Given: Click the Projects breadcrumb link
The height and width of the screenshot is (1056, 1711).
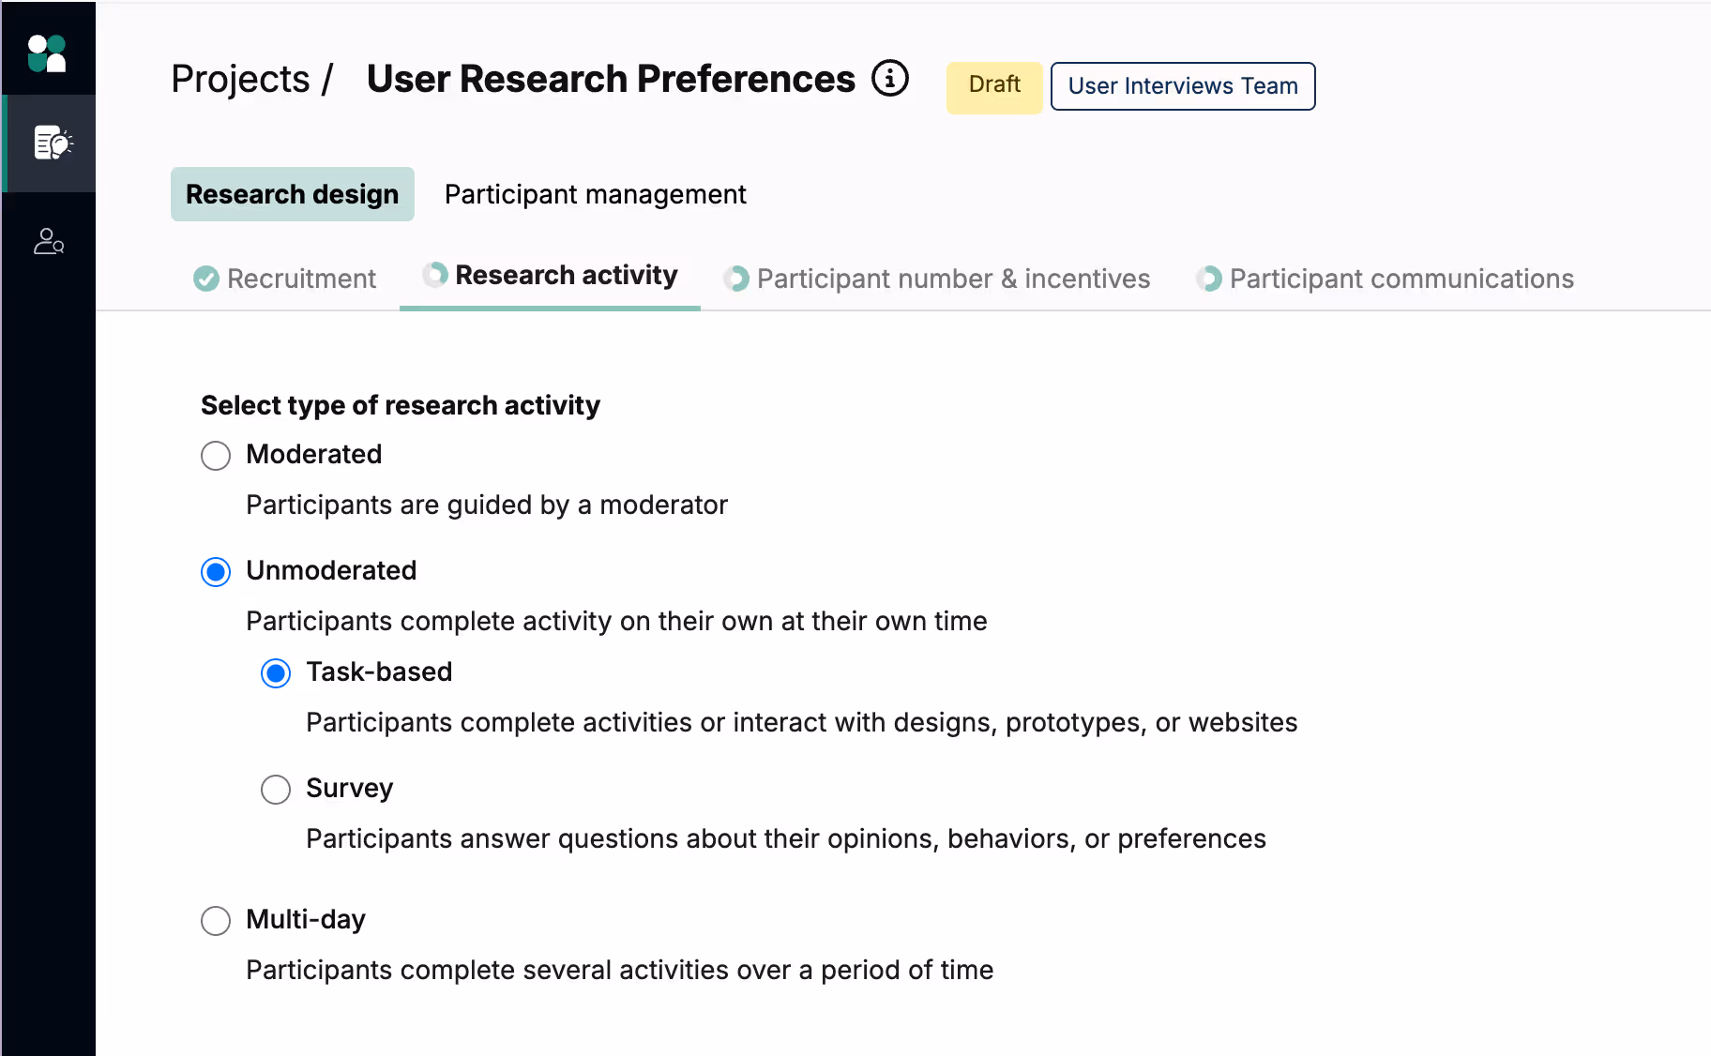Looking at the screenshot, I should point(240,79).
